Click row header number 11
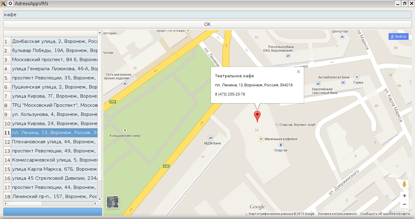The image size is (415, 219). click(7, 133)
